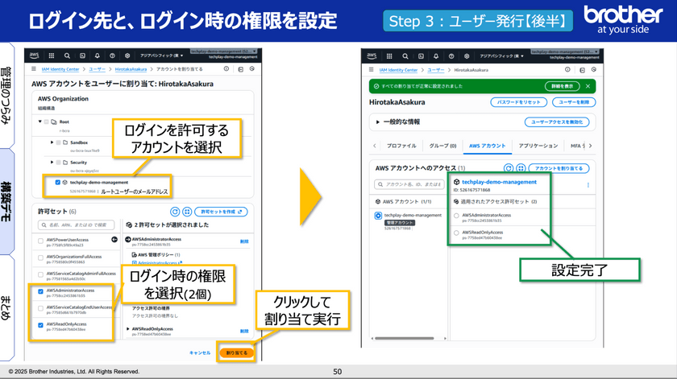Click the orange 割り当てる button
The width and height of the screenshot is (677, 379).
click(x=236, y=352)
